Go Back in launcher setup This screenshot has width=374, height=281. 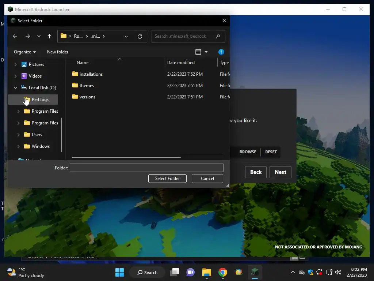pyautogui.click(x=256, y=172)
